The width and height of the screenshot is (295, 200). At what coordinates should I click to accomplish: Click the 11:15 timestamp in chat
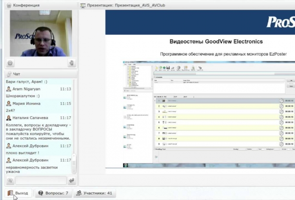(65, 103)
